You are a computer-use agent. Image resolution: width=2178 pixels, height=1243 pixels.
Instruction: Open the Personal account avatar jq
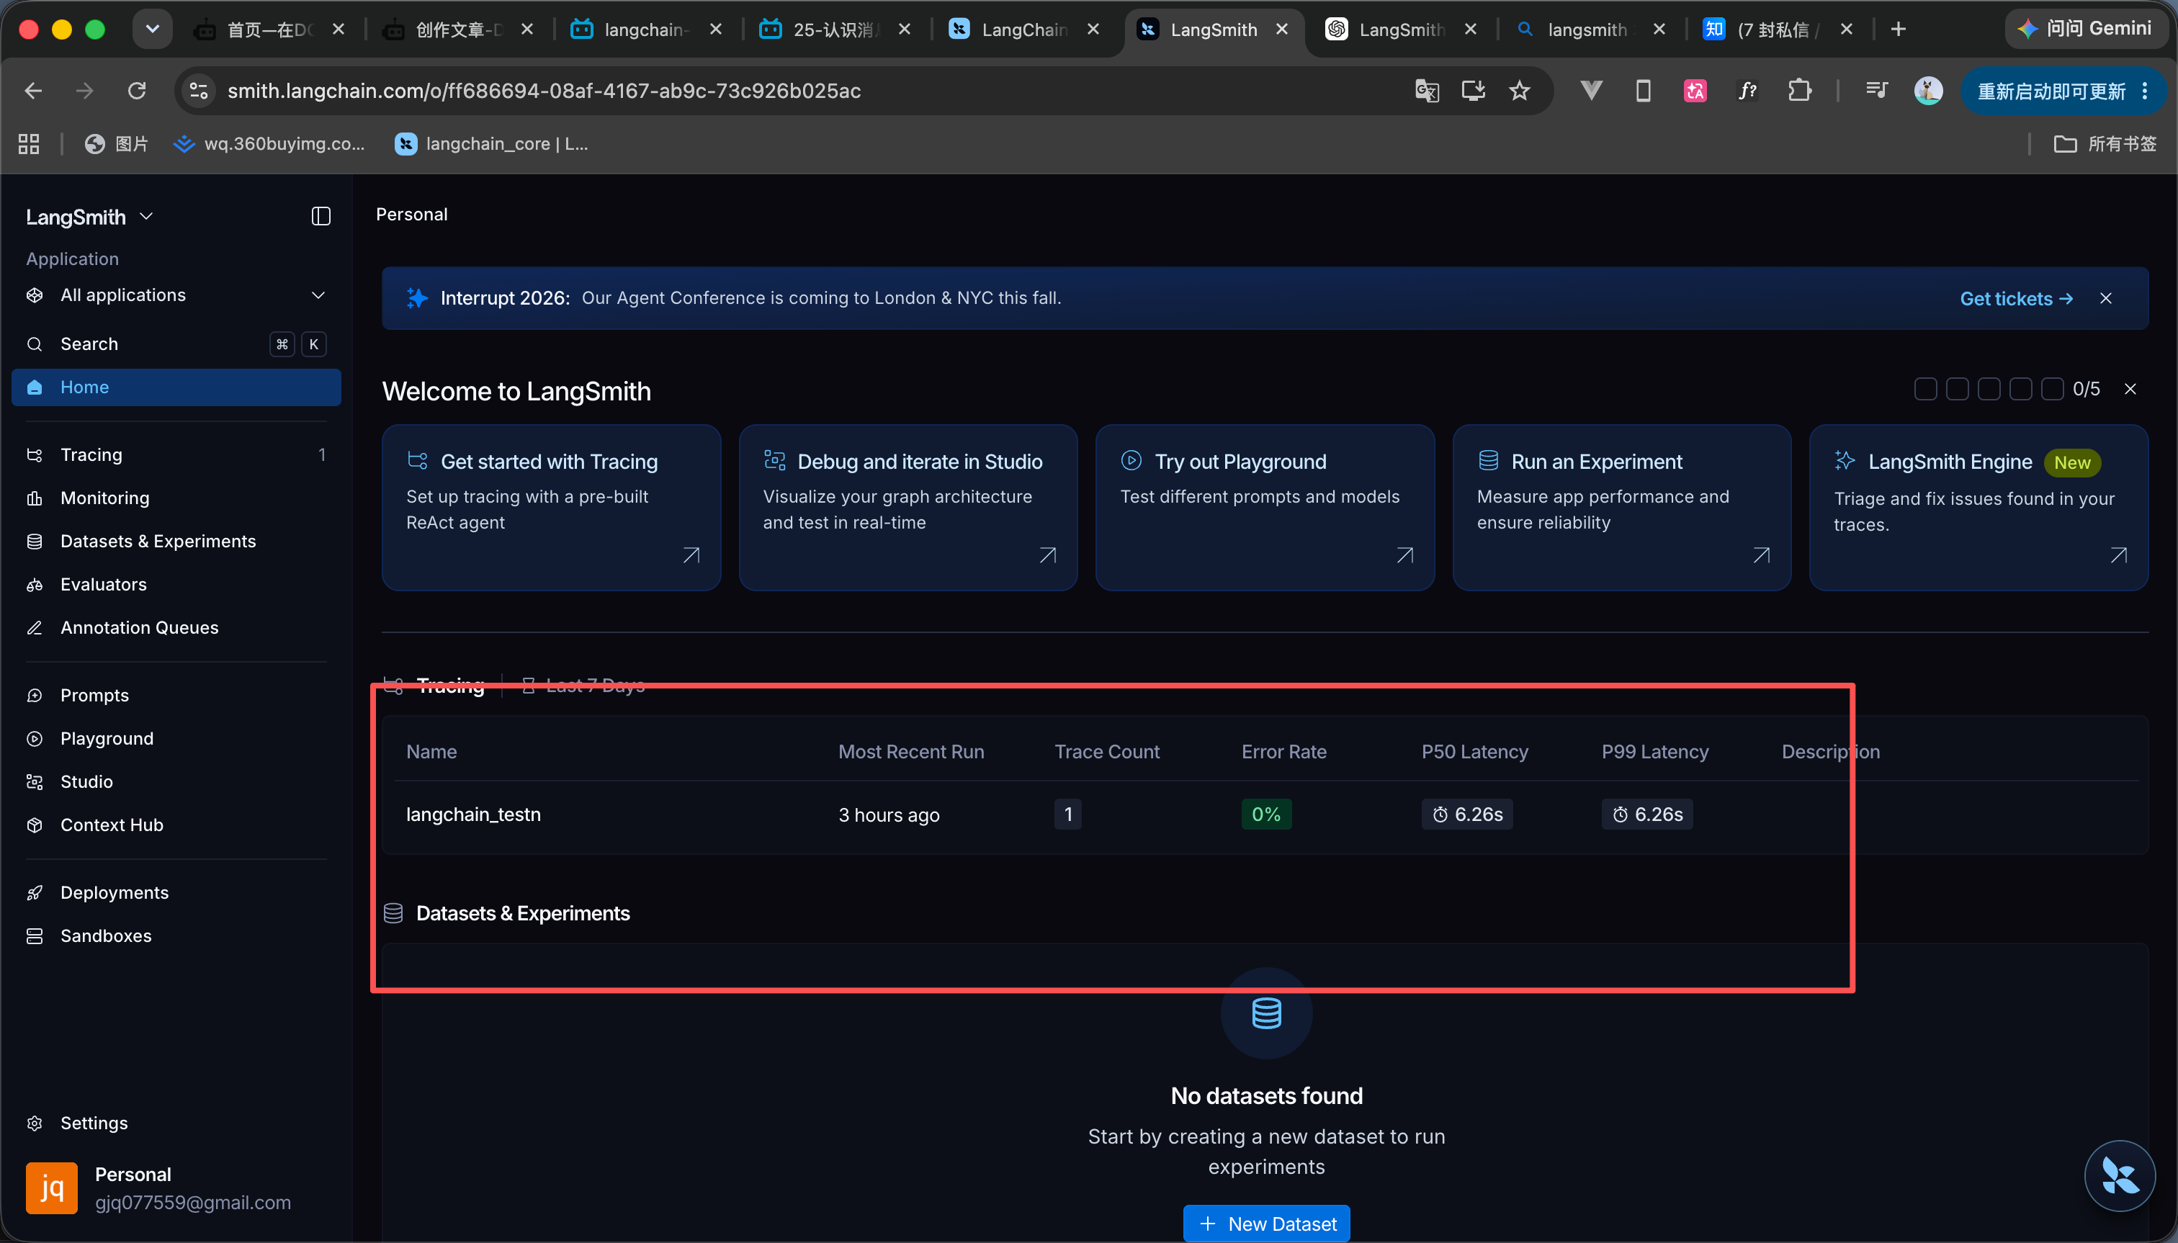pos(51,1188)
